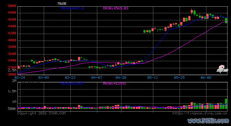231x126 pixels.
Task: Click the 3600 price axis label
Action: [12, 54]
